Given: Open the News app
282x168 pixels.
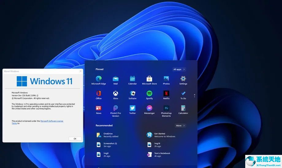Looking at the screenshot, I should pos(99,110).
